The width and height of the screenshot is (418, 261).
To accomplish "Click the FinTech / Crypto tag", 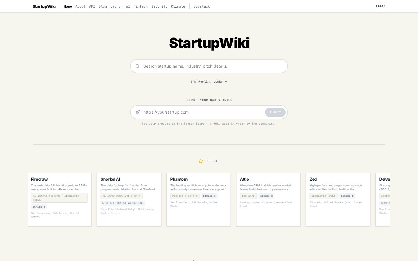I will click(185, 196).
